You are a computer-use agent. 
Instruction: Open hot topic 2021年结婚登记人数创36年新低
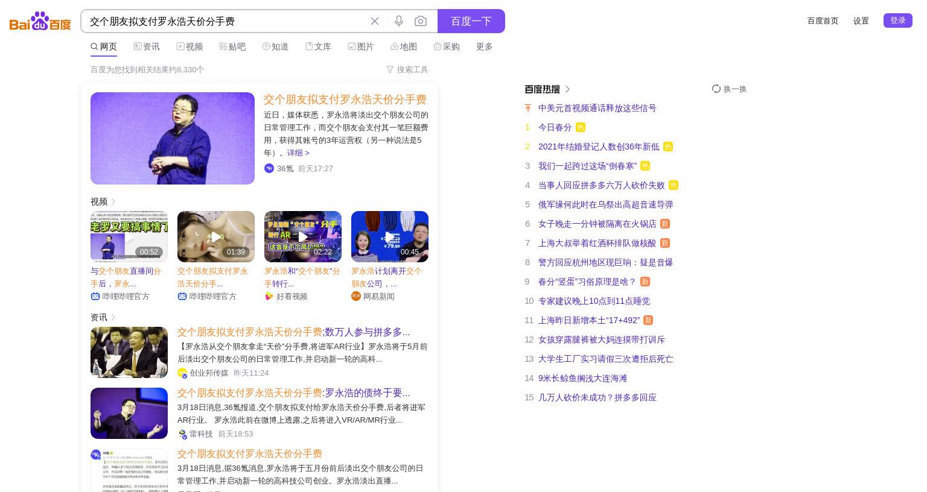click(x=599, y=147)
